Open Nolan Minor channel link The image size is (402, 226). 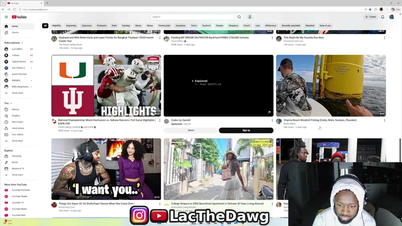pyautogui.click(x=290, y=124)
